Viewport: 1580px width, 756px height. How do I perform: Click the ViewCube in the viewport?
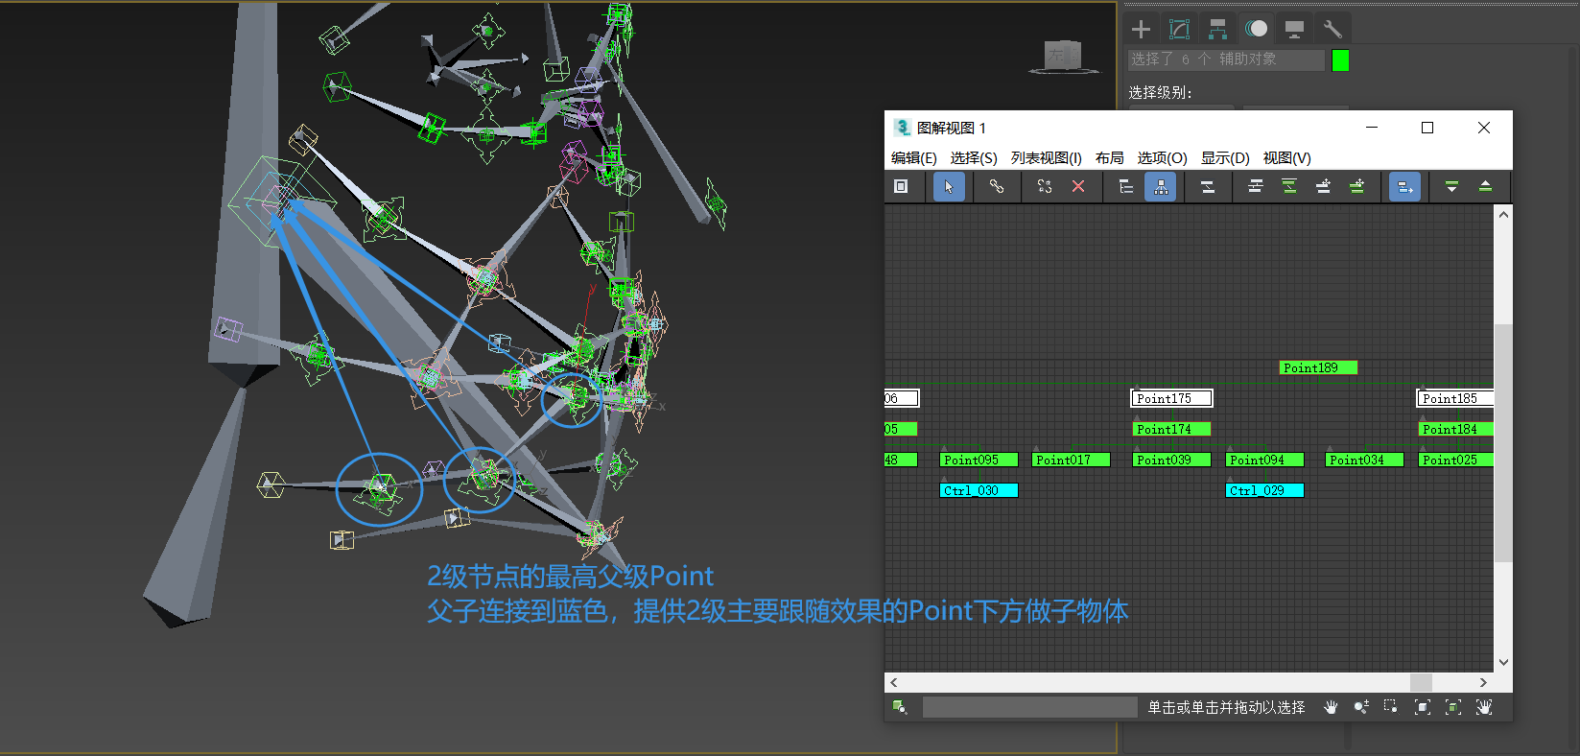1065,57
